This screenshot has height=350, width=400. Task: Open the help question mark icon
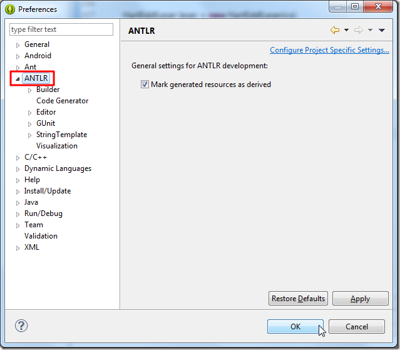coord(21,326)
